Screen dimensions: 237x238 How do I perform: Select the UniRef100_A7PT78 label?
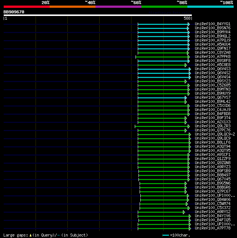pos(213,228)
